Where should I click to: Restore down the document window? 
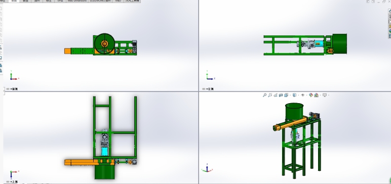[384, 2]
